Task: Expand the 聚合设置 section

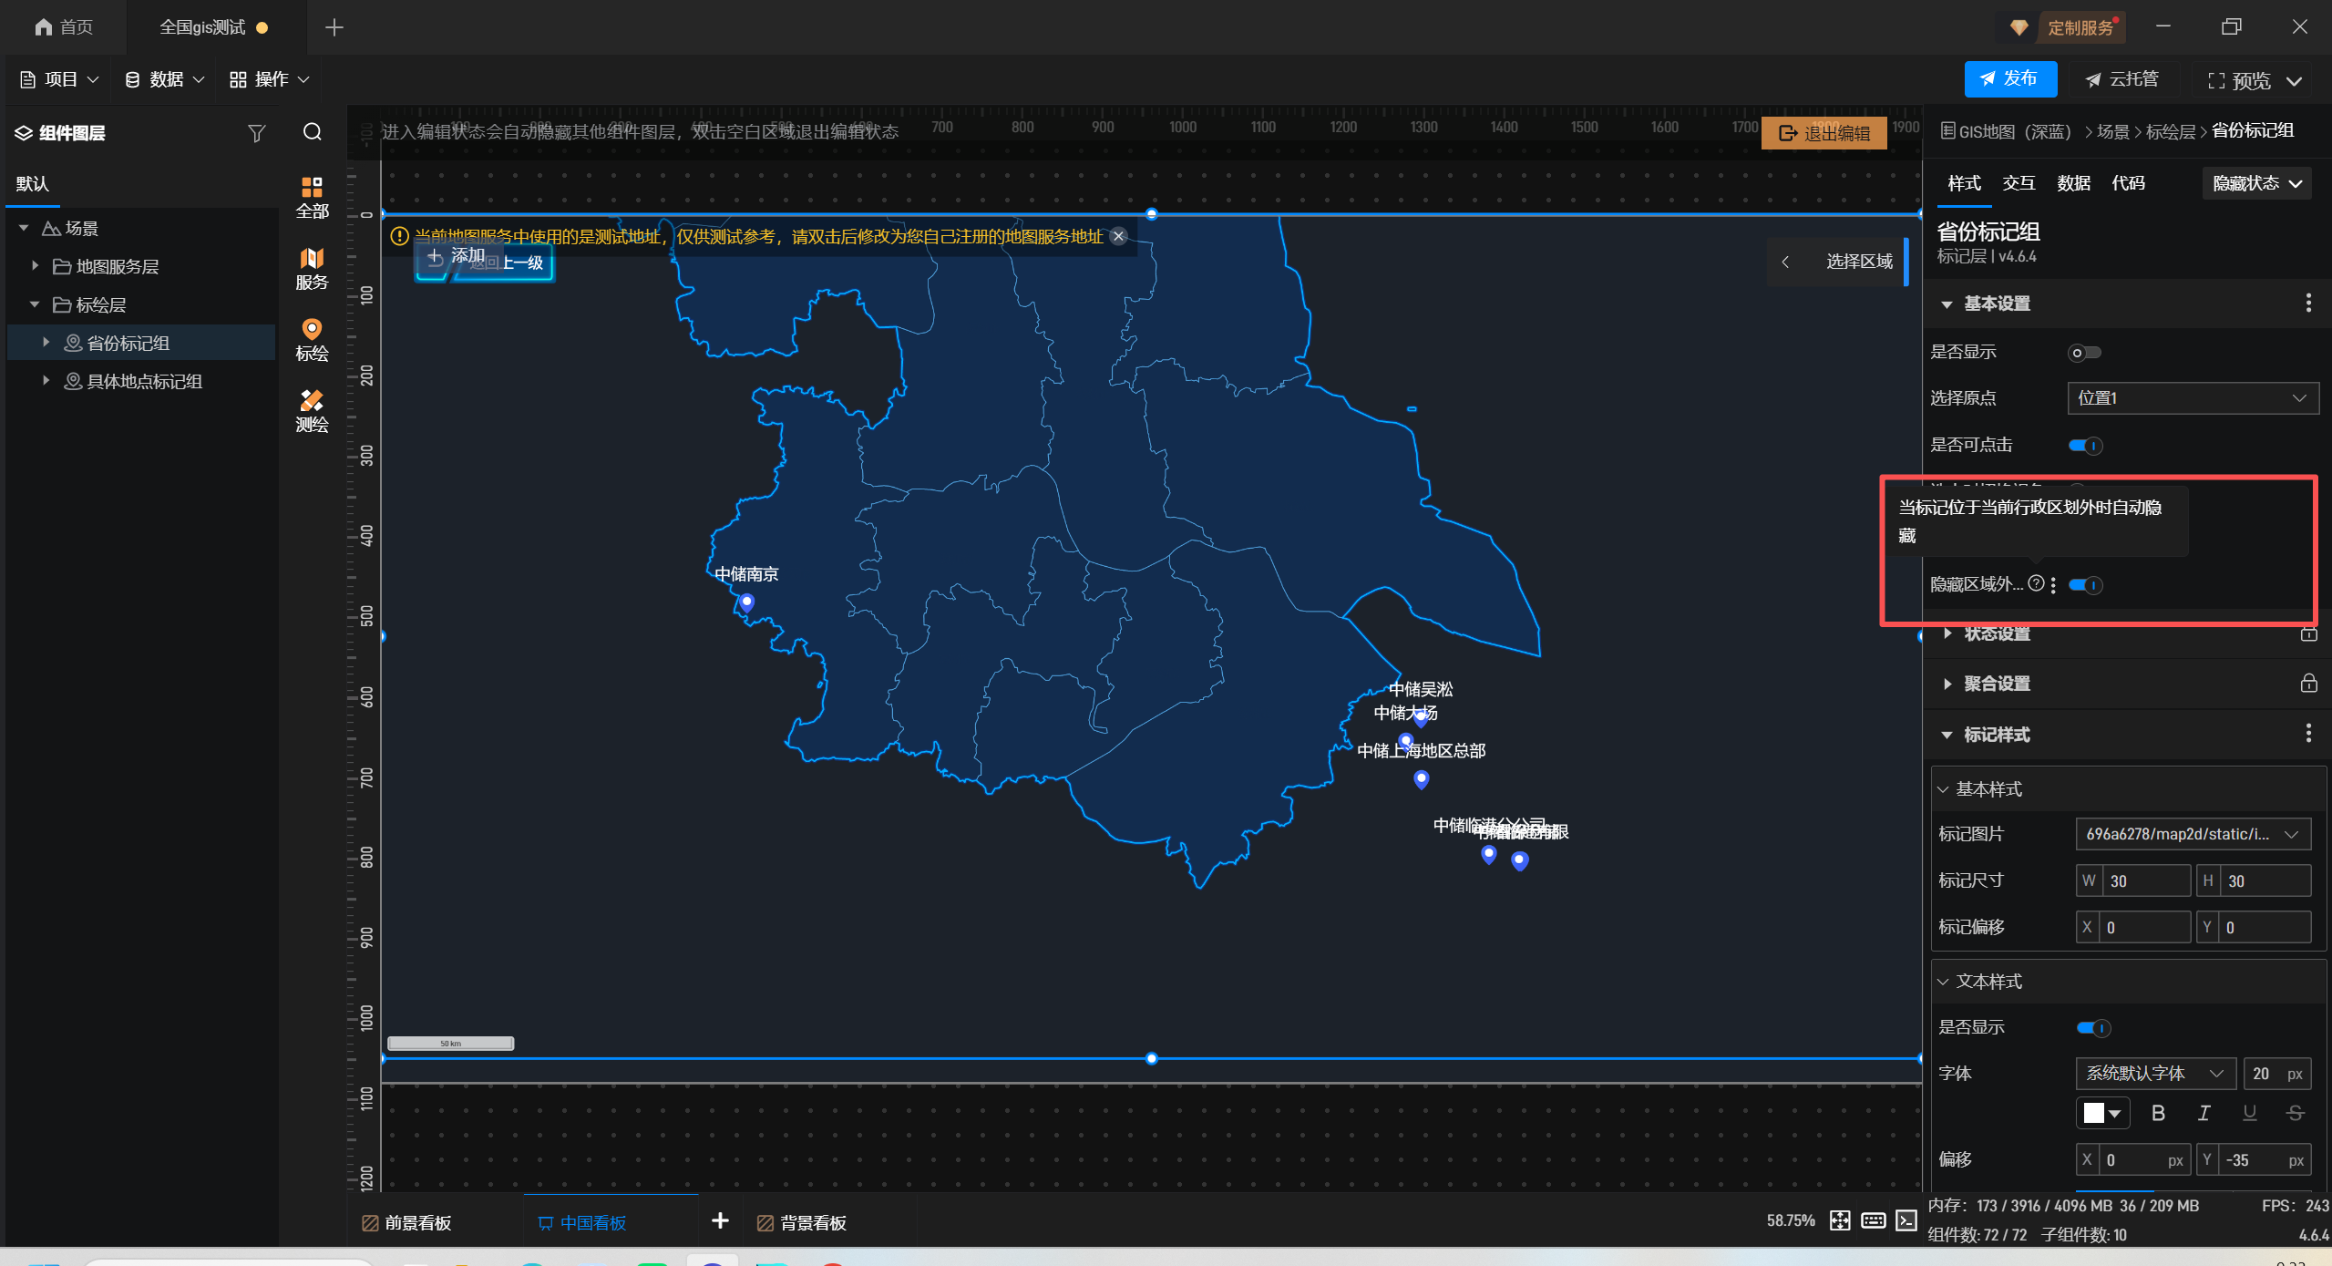Action: [x=1996, y=684]
